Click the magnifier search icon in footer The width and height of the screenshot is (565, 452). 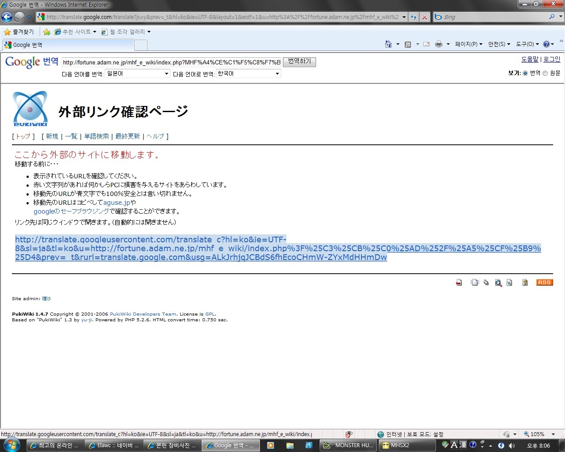point(498,283)
